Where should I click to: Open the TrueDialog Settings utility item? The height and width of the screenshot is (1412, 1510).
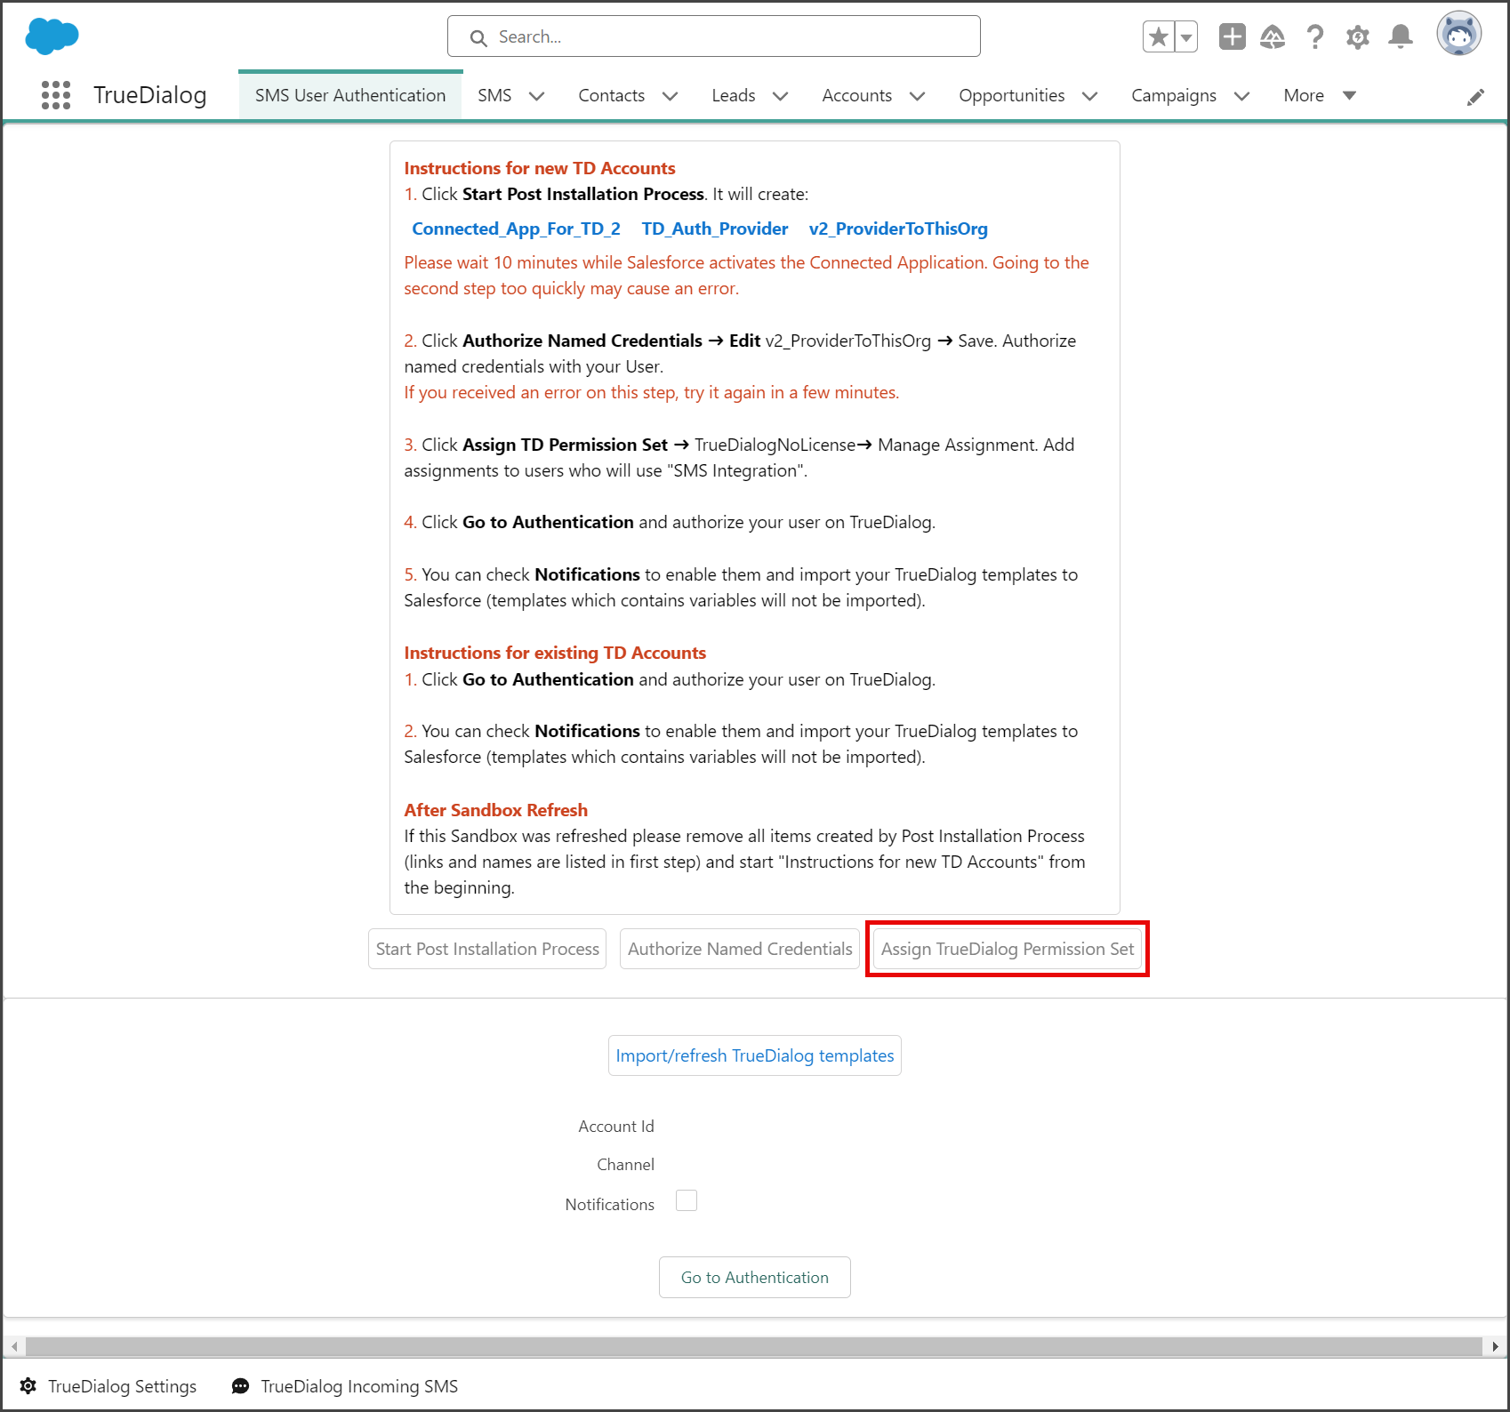[x=108, y=1386]
